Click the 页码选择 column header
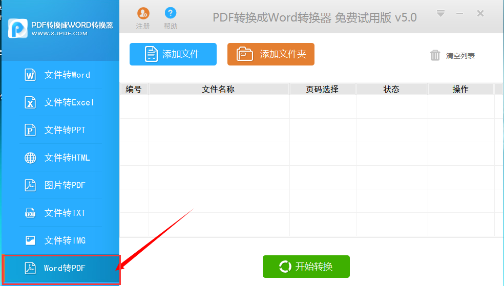Viewport: 504px width, 286px height. pos(322,89)
